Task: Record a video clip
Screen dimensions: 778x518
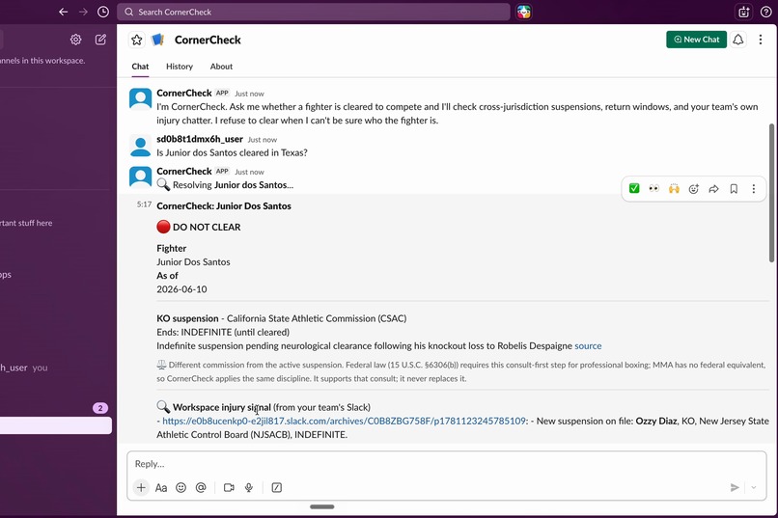Action: pyautogui.click(x=229, y=488)
